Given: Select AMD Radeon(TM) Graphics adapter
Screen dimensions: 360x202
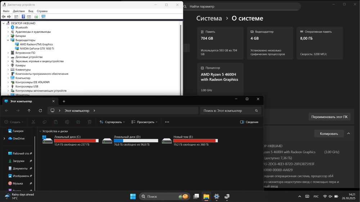Looking at the screenshot, I should click(x=36, y=44).
